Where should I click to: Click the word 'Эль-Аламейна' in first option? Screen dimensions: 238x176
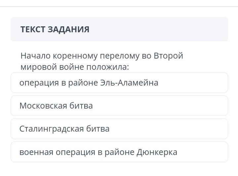point(129,83)
